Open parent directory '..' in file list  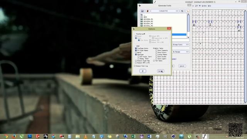click(x=143, y=15)
